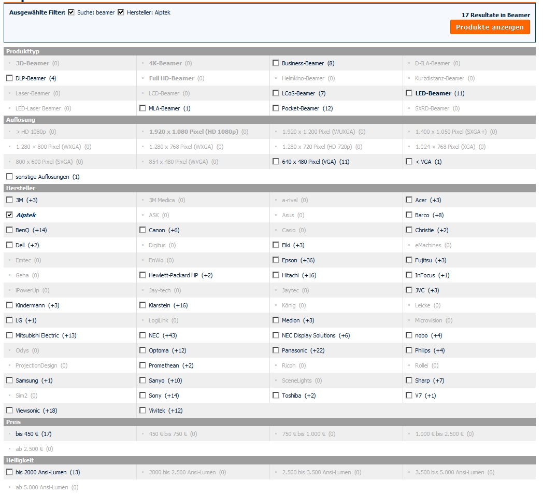The image size is (543, 494).
Task: Click the Aiptek manufacturer label
Action: point(26,215)
